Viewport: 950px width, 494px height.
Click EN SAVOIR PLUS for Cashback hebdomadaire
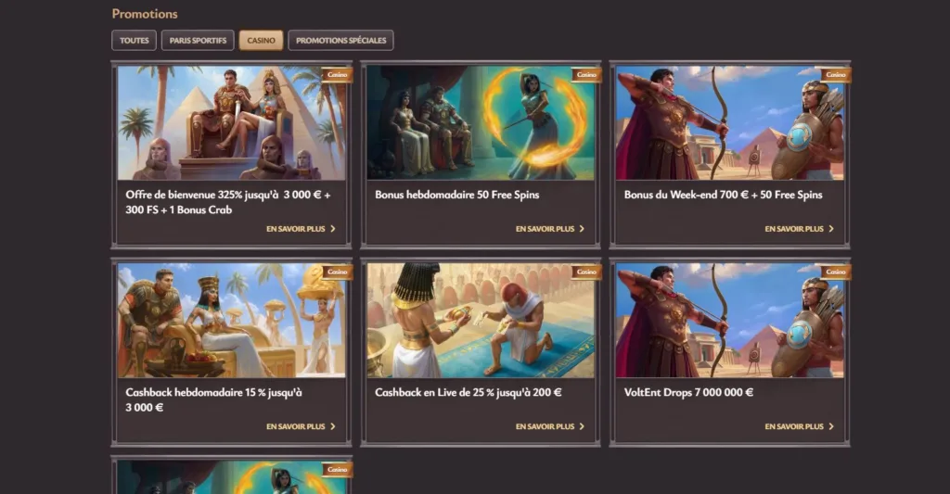click(x=296, y=426)
